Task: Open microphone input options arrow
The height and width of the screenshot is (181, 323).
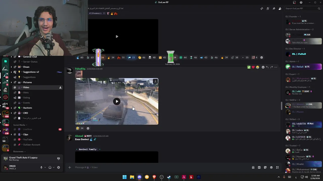Action: [x=45, y=167]
